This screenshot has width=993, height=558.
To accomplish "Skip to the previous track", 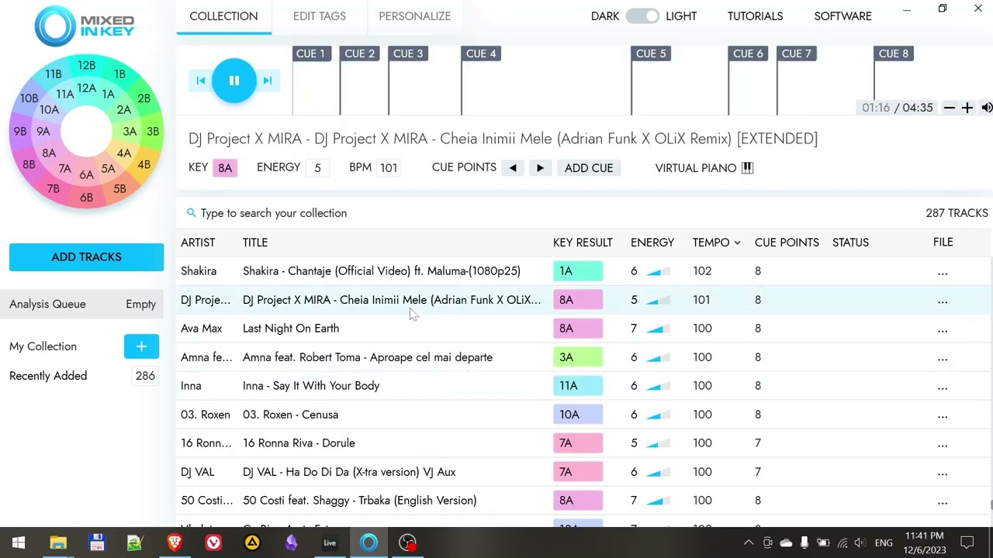I will point(201,81).
